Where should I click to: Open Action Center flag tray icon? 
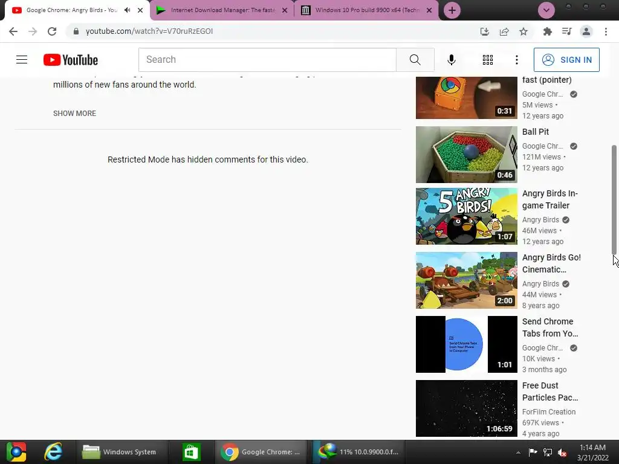click(533, 452)
